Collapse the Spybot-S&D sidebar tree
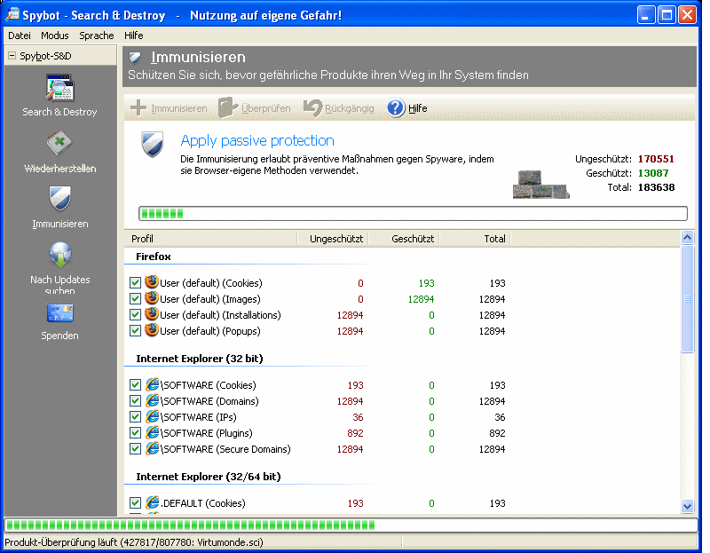710x553 pixels. (x=12, y=56)
